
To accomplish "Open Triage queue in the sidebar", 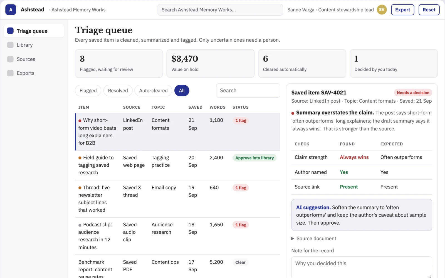I will (34, 31).
